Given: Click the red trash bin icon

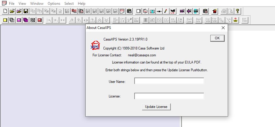Looking at the screenshot, I should [214, 11].
